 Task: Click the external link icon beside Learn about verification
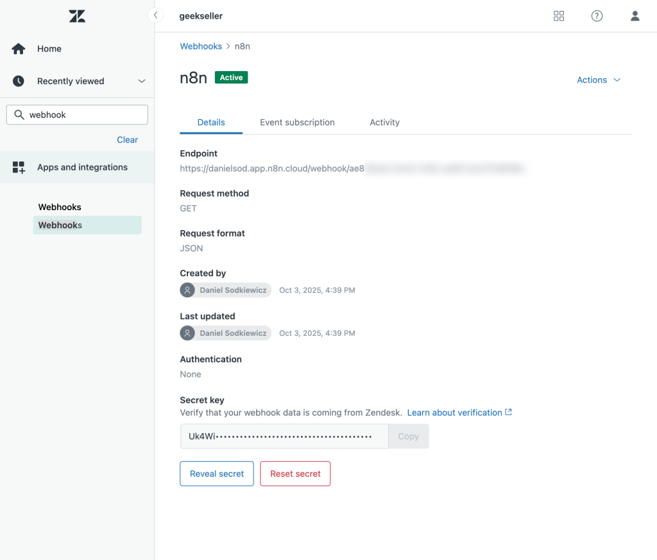pos(509,412)
